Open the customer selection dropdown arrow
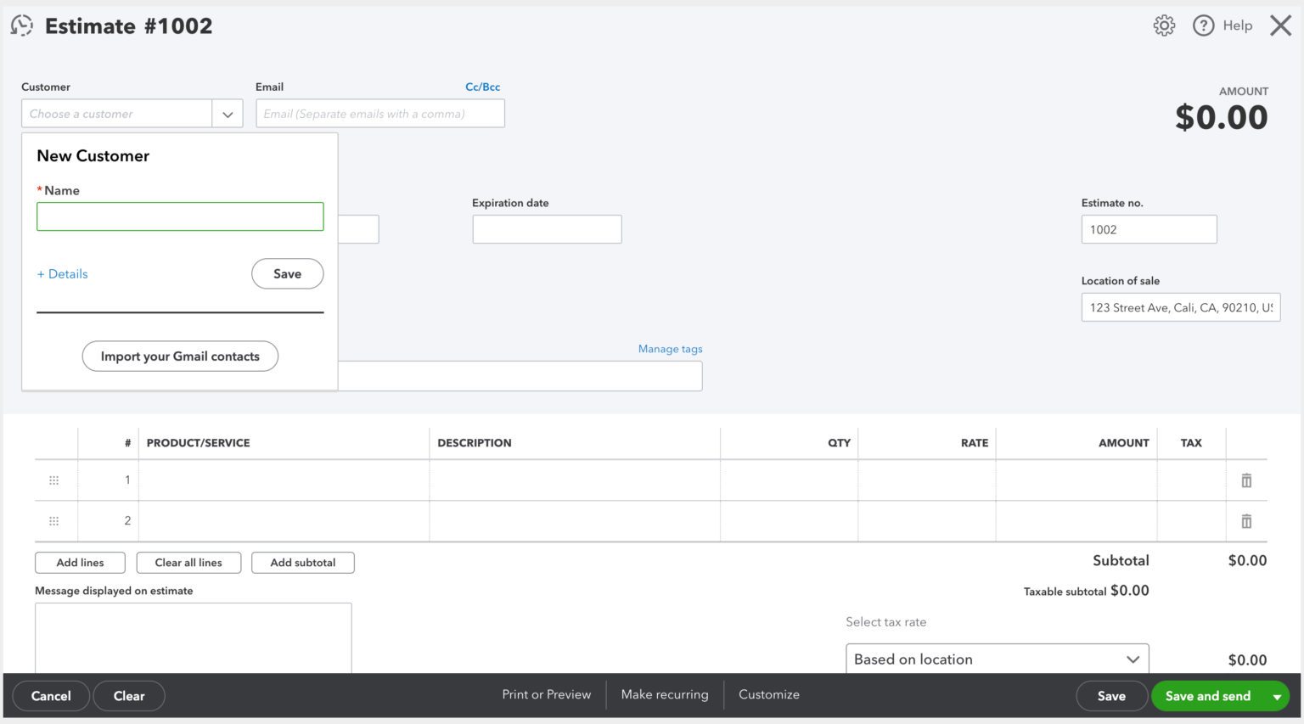Screen dimensions: 1304x724 [227, 113]
